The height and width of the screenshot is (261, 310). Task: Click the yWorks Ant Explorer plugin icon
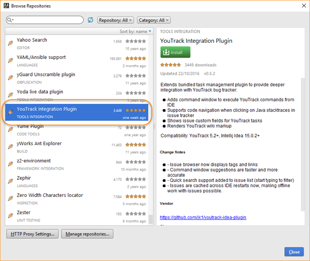(x=10, y=146)
